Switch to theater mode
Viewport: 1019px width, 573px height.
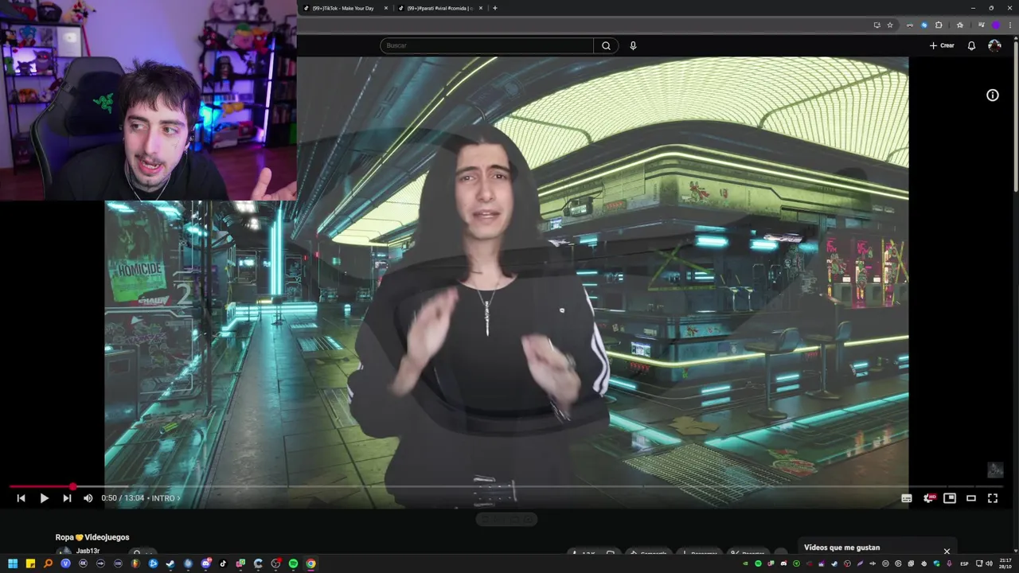click(971, 498)
